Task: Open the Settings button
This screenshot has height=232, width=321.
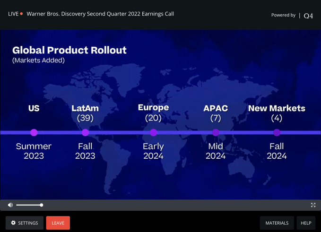Action: click(x=25, y=223)
